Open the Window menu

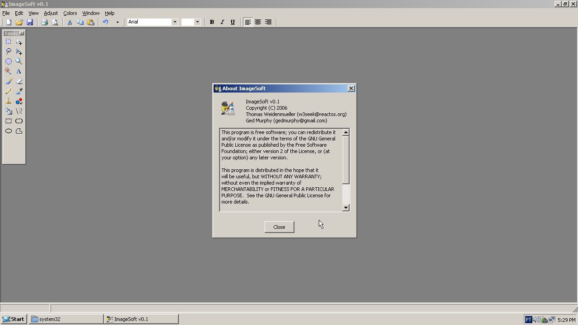tap(91, 13)
